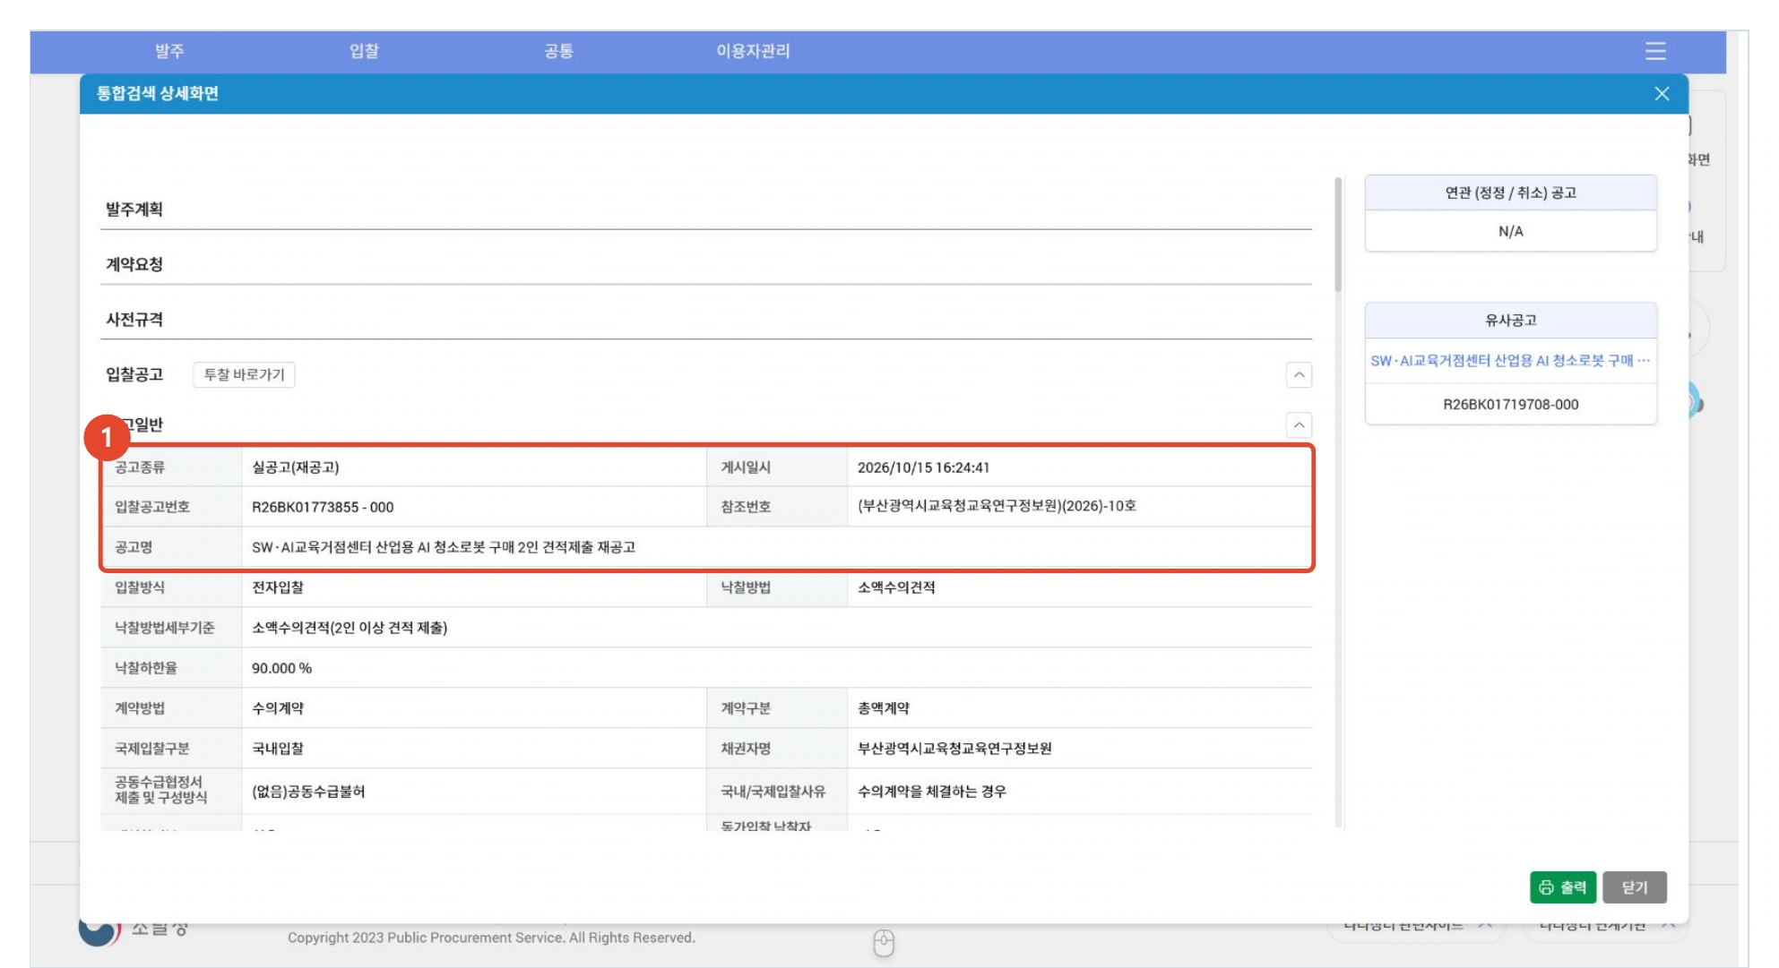Select the notice title SW·AI교육거점센터 재공고 text
The height and width of the screenshot is (968, 1779).
pos(444,547)
